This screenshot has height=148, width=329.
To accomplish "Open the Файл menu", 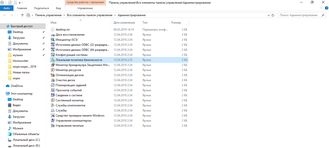I will tap(7, 8).
